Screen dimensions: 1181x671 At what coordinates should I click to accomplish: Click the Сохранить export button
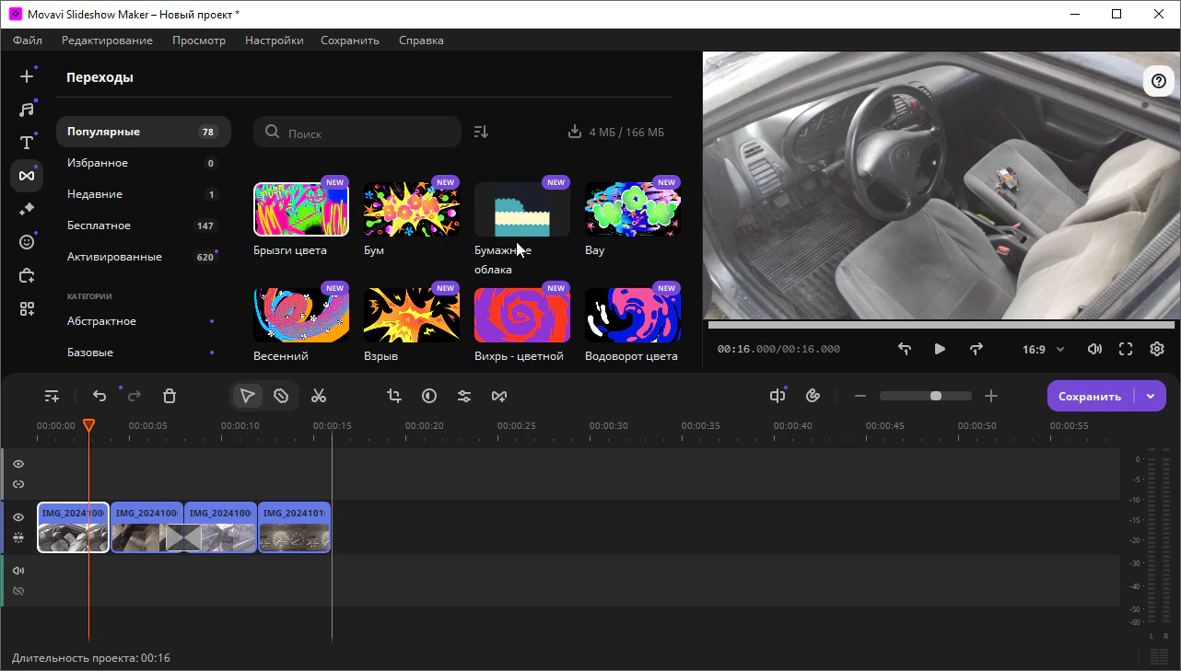1090,396
